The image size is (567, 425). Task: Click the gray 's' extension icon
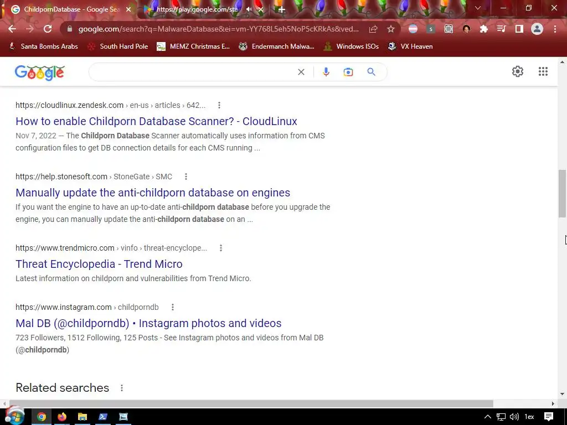click(431, 29)
